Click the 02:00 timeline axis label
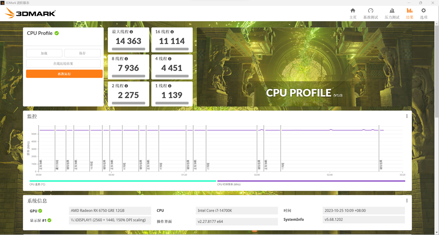Image resolution: width=439 pixels, height=235 pixels. point(257,175)
